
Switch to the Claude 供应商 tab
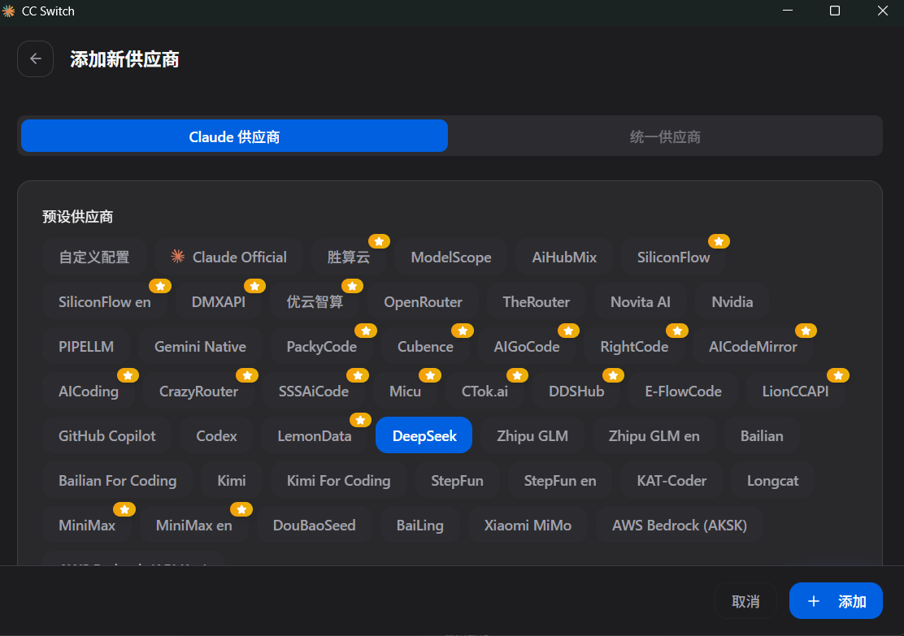(234, 136)
